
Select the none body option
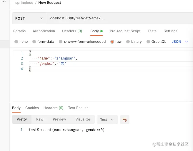pos(21,42)
